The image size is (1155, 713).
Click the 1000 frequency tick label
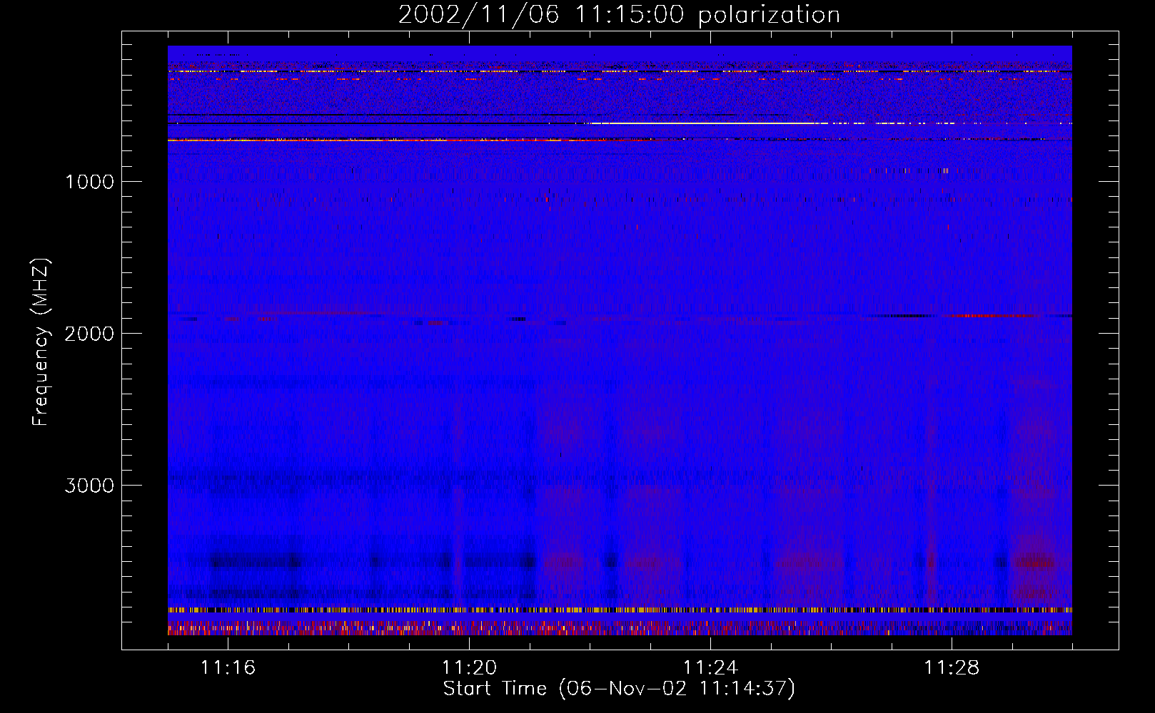click(x=89, y=182)
